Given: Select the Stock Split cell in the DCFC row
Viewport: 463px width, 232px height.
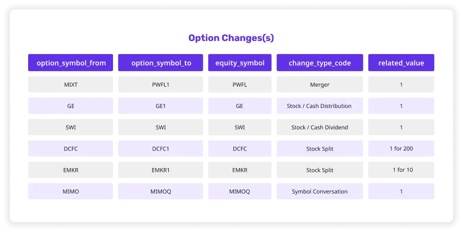Looking at the screenshot, I should point(320,148).
